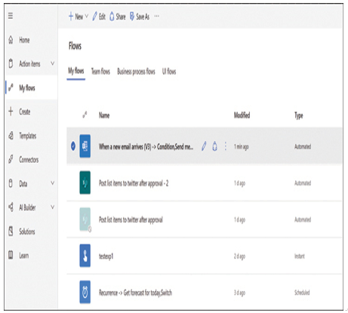Click the Data cylinder icon
The width and height of the screenshot is (348, 313).
(11, 183)
